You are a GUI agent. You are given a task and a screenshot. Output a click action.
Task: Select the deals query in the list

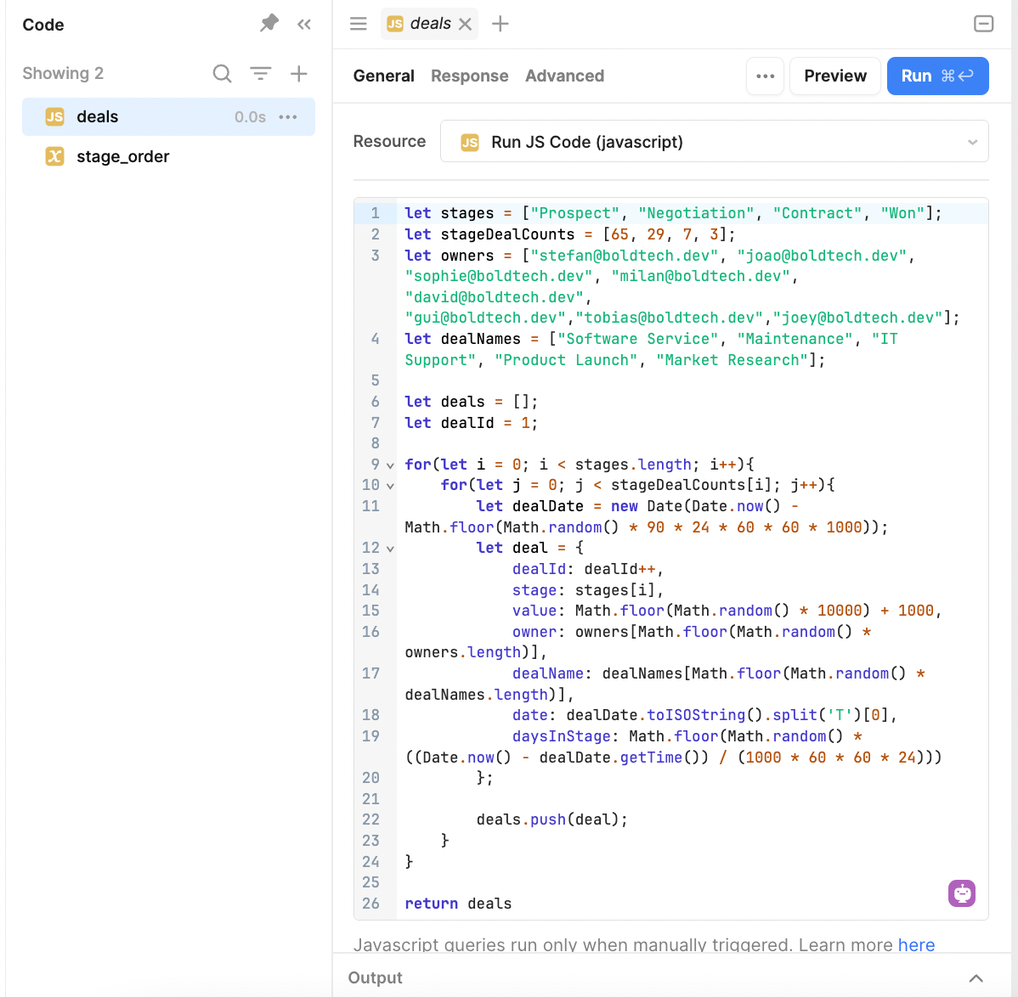click(x=169, y=116)
